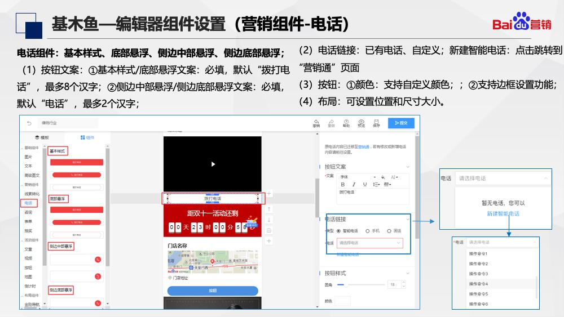Image resolution: width=564 pixels, height=317 pixels.
Task: Play the video in the canvas preview
Action: click(213, 164)
